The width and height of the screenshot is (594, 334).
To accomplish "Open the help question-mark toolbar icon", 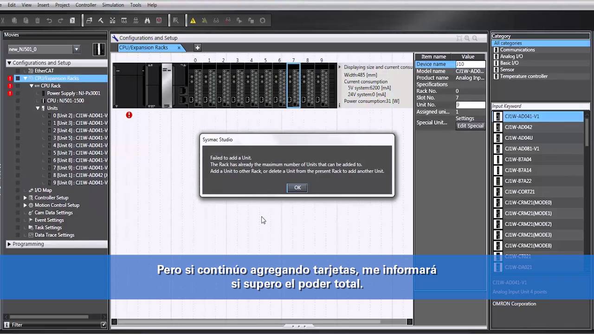I will tap(72, 20).
